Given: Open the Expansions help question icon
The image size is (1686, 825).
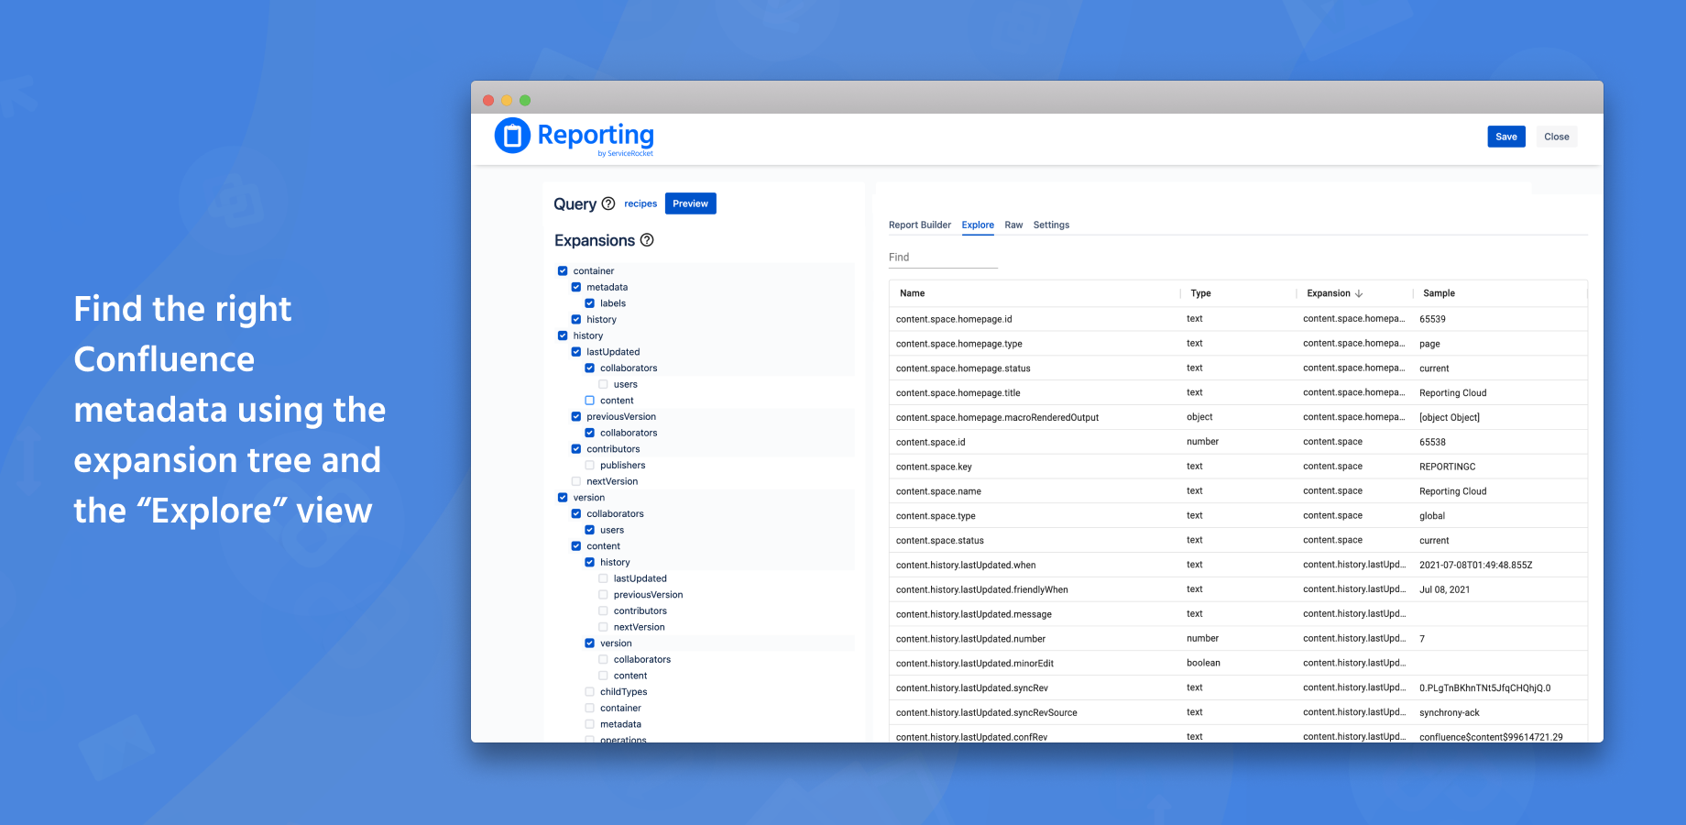Looking at the screenshot, I should pyautogui.click(x=647, y=240).
